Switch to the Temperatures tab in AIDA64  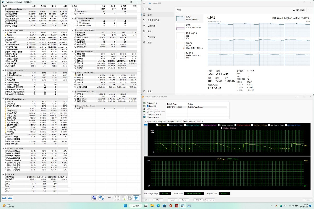[150, 121]
